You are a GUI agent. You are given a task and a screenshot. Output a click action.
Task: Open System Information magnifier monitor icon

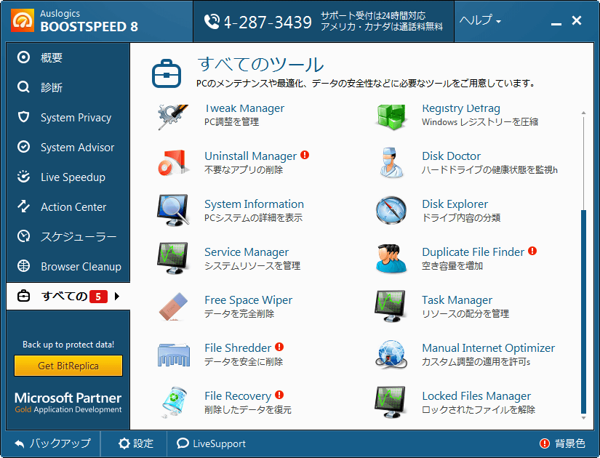point(173,210)
